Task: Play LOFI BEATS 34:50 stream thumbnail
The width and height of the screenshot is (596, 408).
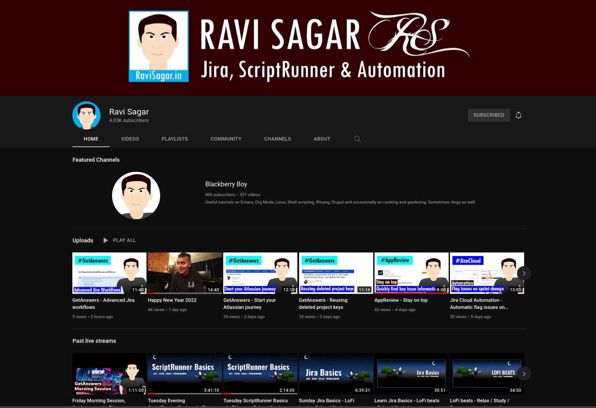Action: click(487, 374)
